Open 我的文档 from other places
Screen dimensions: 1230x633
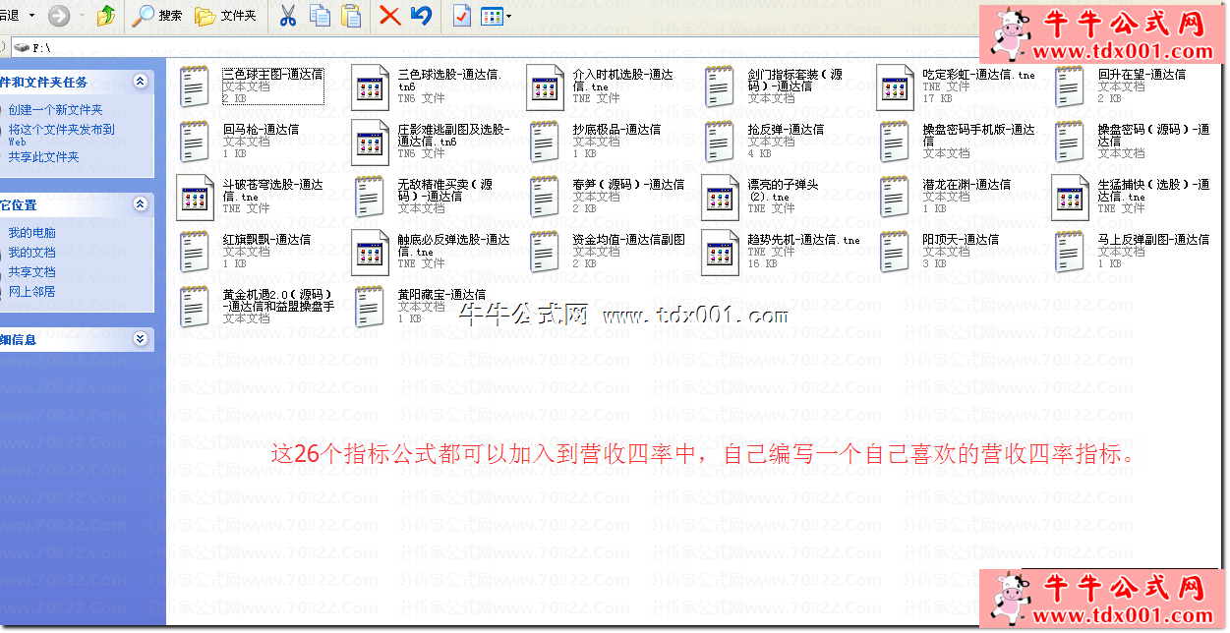(31, 253)
